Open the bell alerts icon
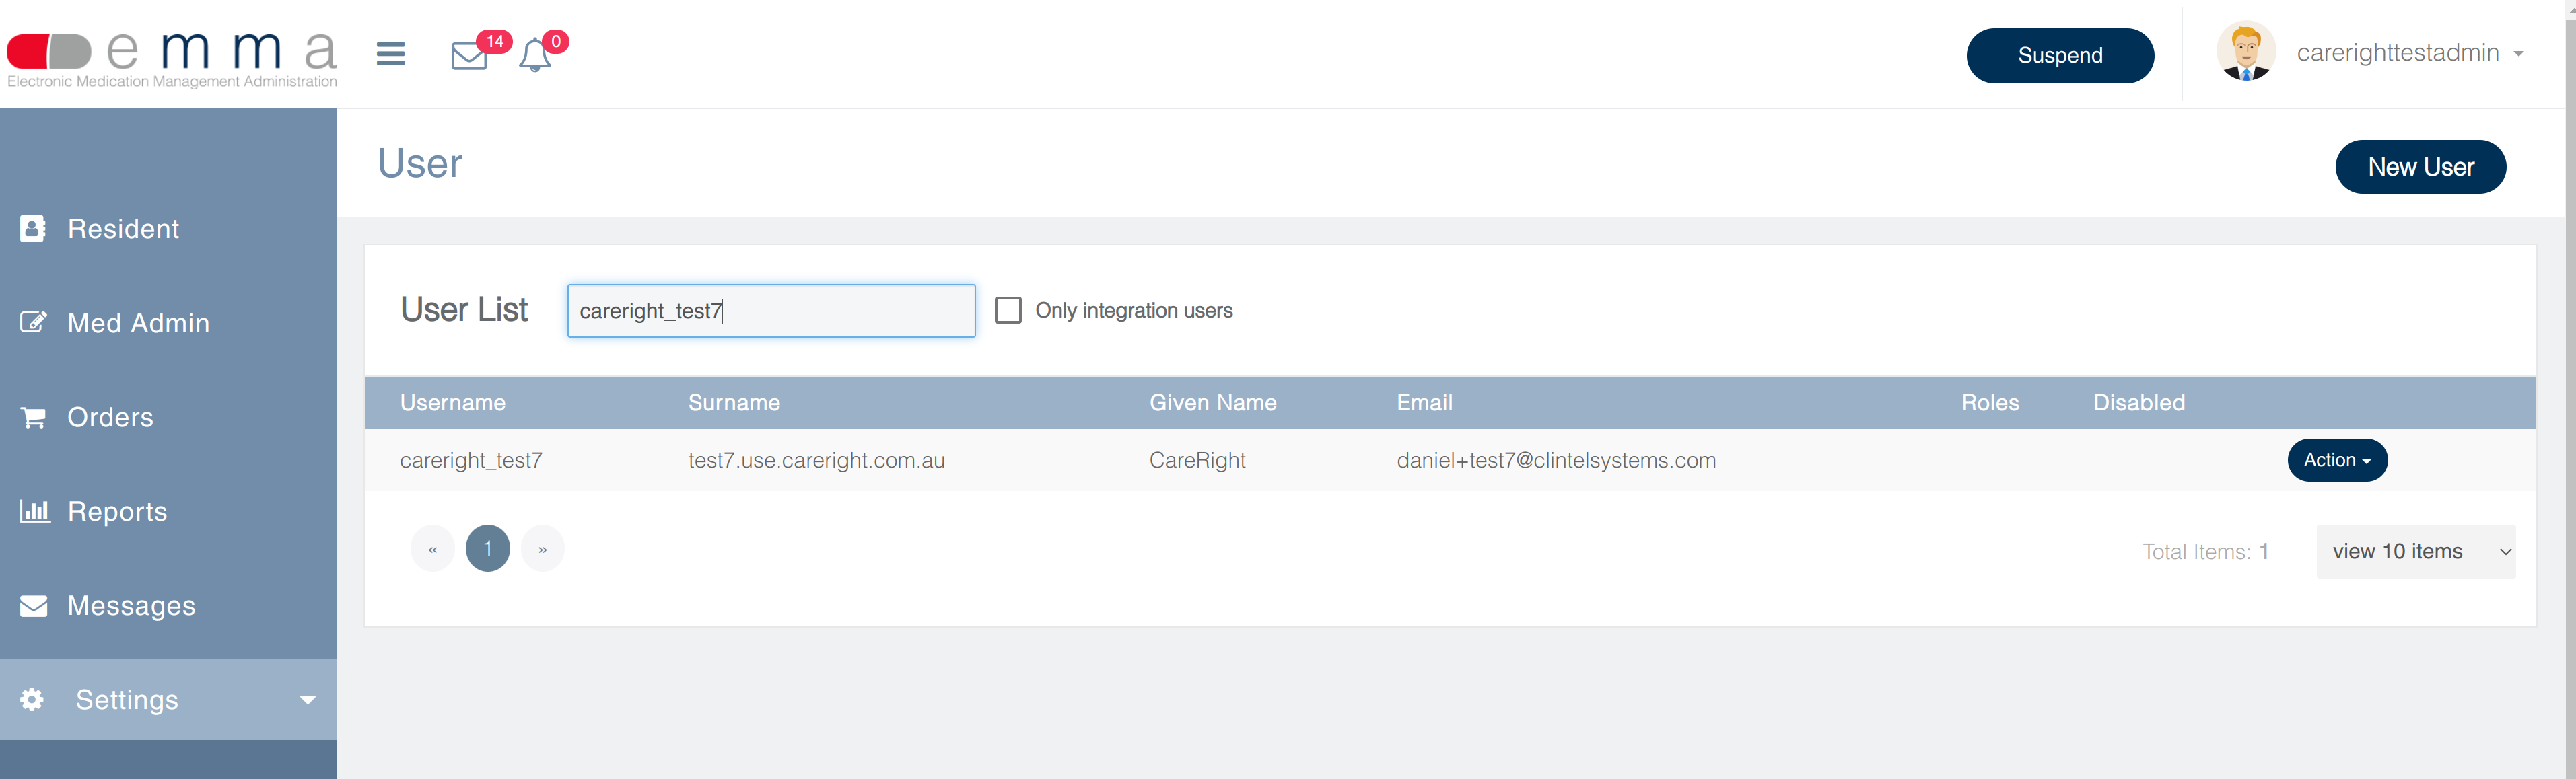This screenshot has height=779, width=2576. (x=535, y=55)
